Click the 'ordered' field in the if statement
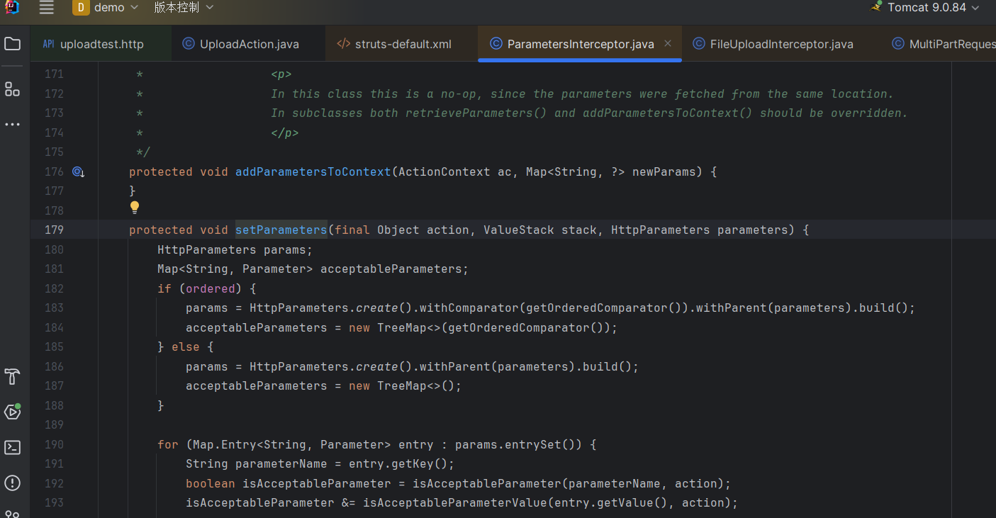 coord(211,288)
